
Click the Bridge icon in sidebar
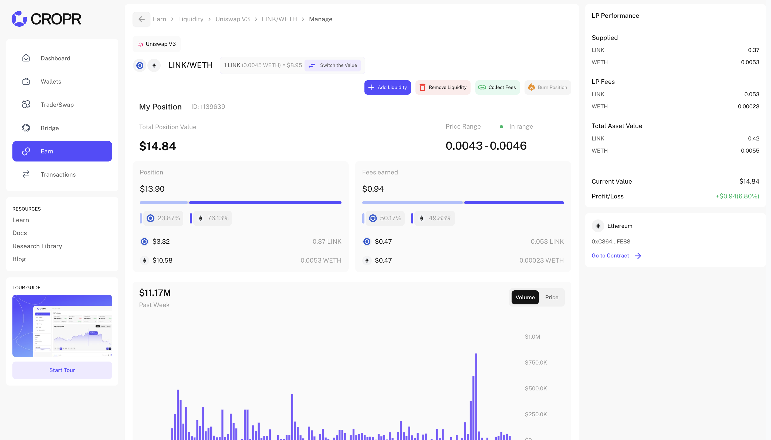pyautogui.click(x=26, y=128)
